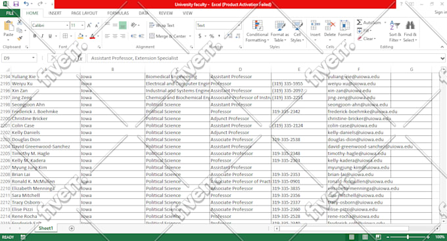Switch to Page Layout view in status bar
The height and width of the screenshot is (241, 447).
[x=365, y=237]
